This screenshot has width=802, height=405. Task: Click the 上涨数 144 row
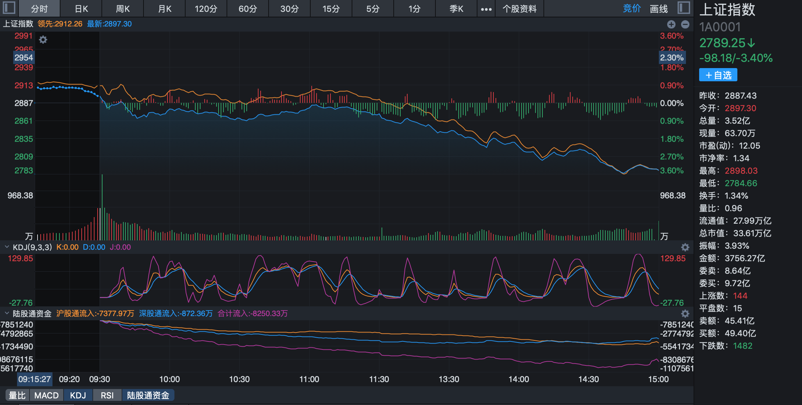click(723, 296)
